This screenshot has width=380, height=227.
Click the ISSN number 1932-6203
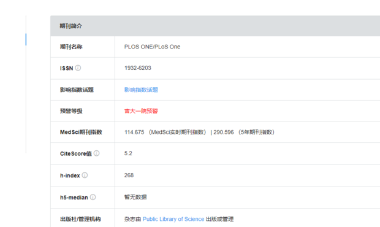(138, 68)
